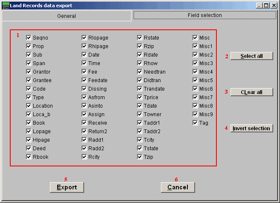Click the application icon in title bar
Viewport: 280px width, 203px height.
6,6
